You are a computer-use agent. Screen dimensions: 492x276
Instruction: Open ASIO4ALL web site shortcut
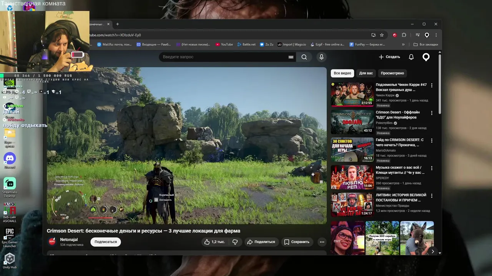10,212
